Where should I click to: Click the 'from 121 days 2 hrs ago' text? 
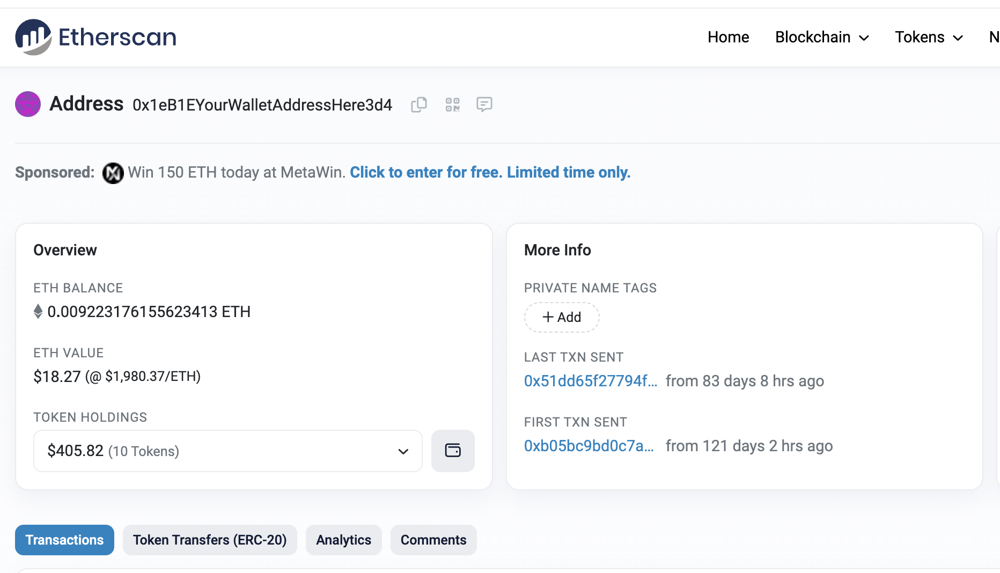(x=749, y=446)
